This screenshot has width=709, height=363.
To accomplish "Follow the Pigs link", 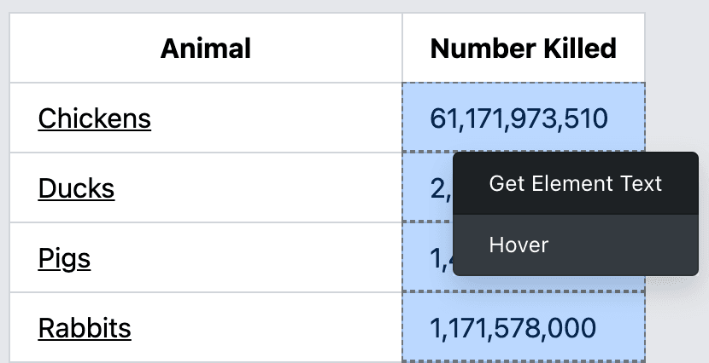I will click(x=64, y=258).
